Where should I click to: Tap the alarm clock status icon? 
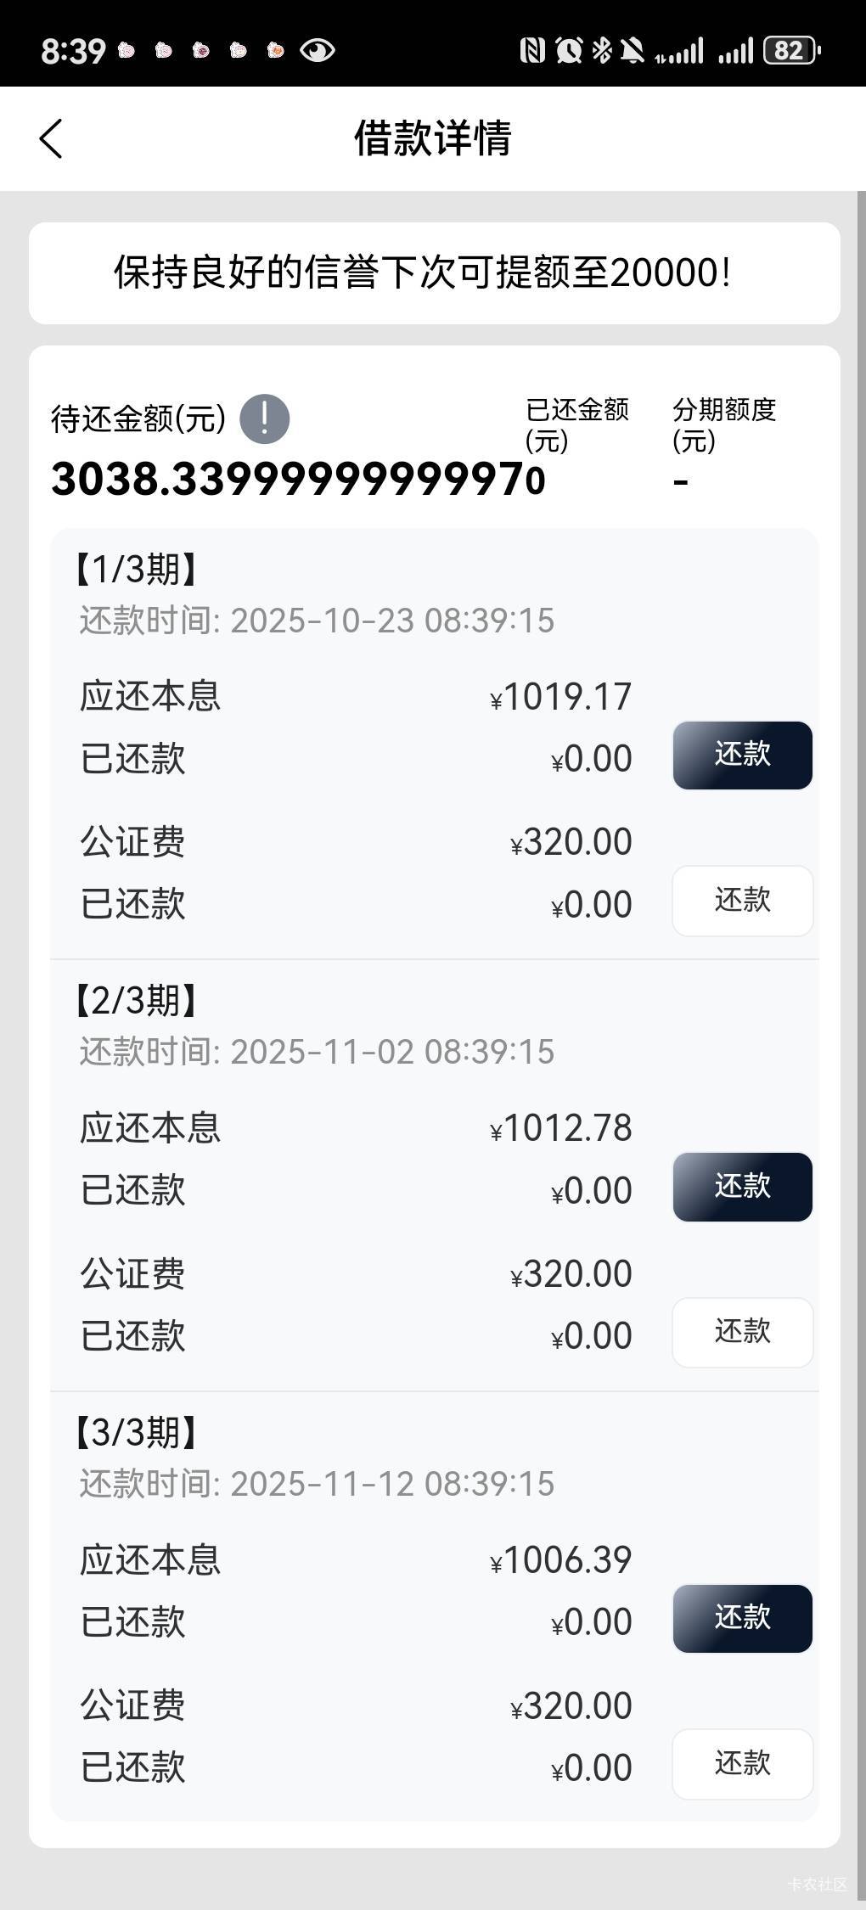[x=568, y=51]
